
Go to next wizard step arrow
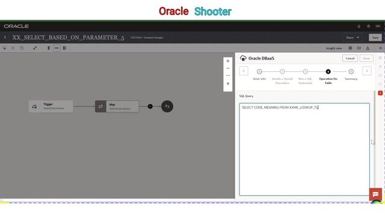pos(367,71)
